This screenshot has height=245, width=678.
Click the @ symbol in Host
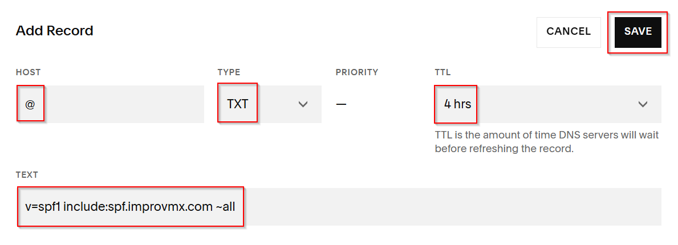point(30,105)
